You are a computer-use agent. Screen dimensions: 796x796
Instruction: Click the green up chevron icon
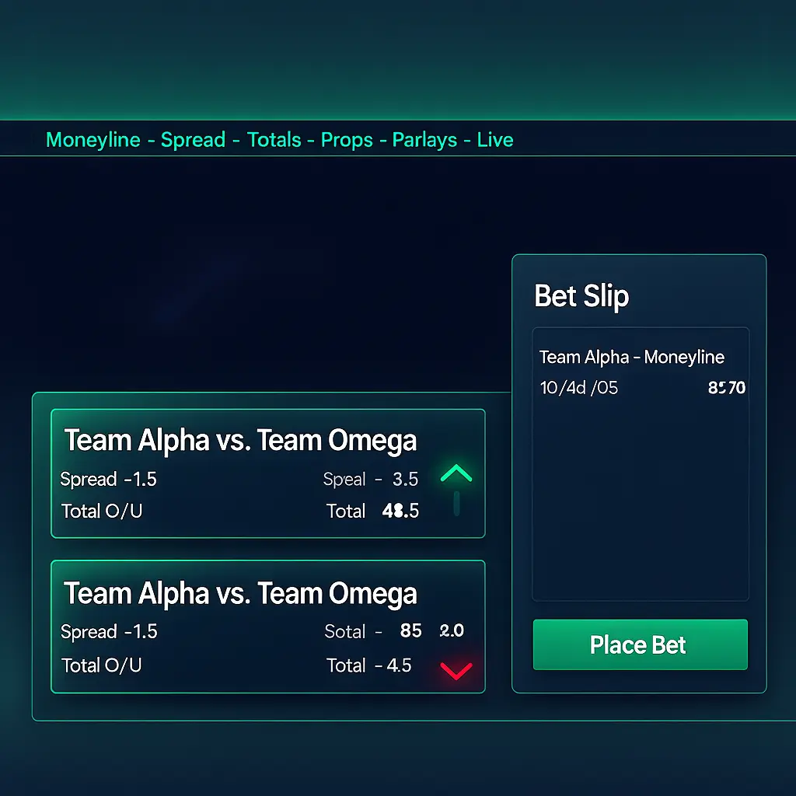[456, 473]
